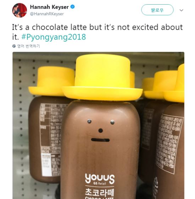Open the #Pyongyang2018 hashtag link
195x199 pixels.
coord(54,37)
